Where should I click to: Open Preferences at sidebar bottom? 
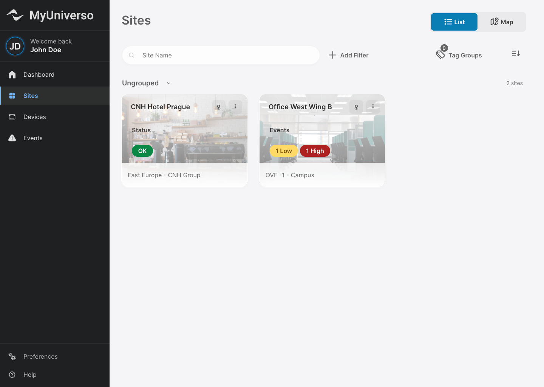[x=55, y=356]
